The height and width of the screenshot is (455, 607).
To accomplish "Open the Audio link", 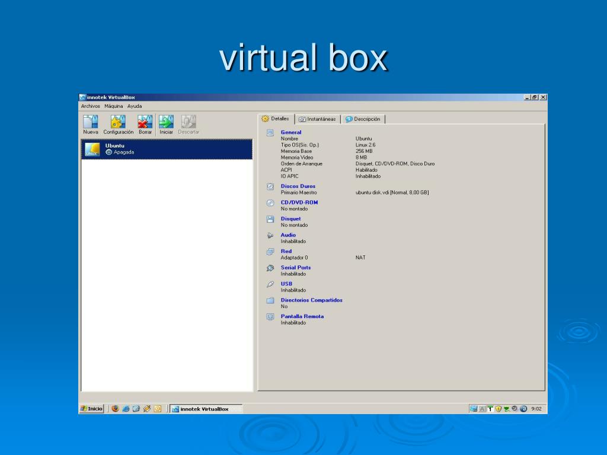I will [288, 235].
